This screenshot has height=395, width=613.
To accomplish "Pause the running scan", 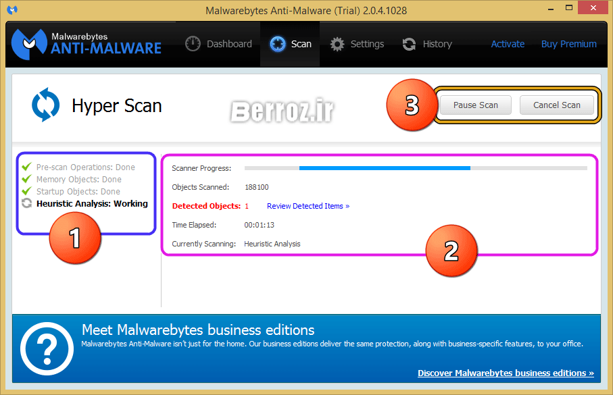I will click(x=475, y=105).
